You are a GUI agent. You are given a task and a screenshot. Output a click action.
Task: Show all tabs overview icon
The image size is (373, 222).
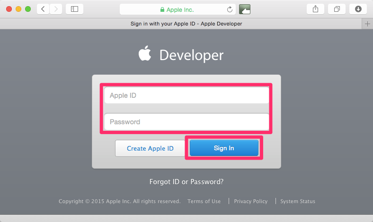click(x=337, y=9)
